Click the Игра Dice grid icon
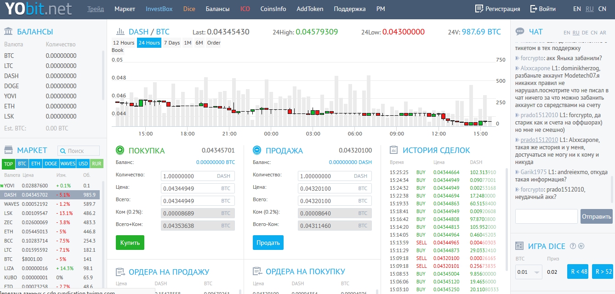 coord(519,246)
